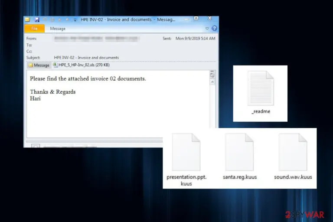Click the blurred sender address in From field
The width and height of the screenshot is (333, 222).
tap(97, 39)
